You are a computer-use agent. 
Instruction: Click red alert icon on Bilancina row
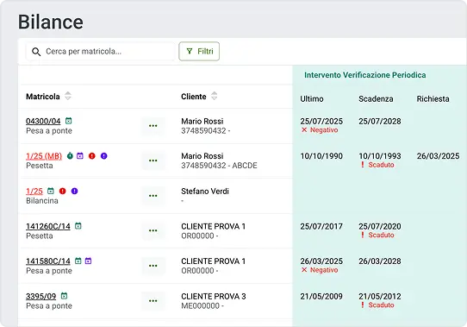(x=63, y=191)
